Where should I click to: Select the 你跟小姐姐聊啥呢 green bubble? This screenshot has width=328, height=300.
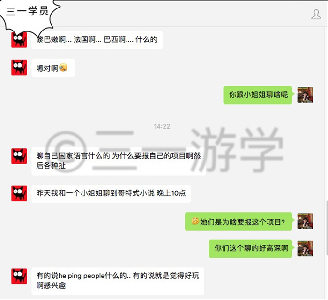pos(258,95)
